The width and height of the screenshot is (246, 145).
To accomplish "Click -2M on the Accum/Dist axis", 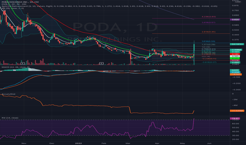I will [x=235, y=100].
